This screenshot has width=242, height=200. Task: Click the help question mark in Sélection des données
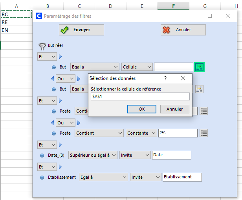(165, 78)
